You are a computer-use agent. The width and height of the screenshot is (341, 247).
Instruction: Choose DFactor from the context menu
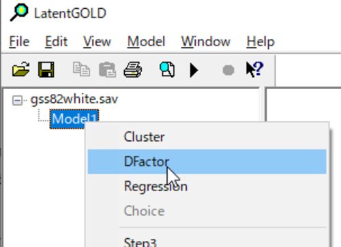[x=207, y=162]
